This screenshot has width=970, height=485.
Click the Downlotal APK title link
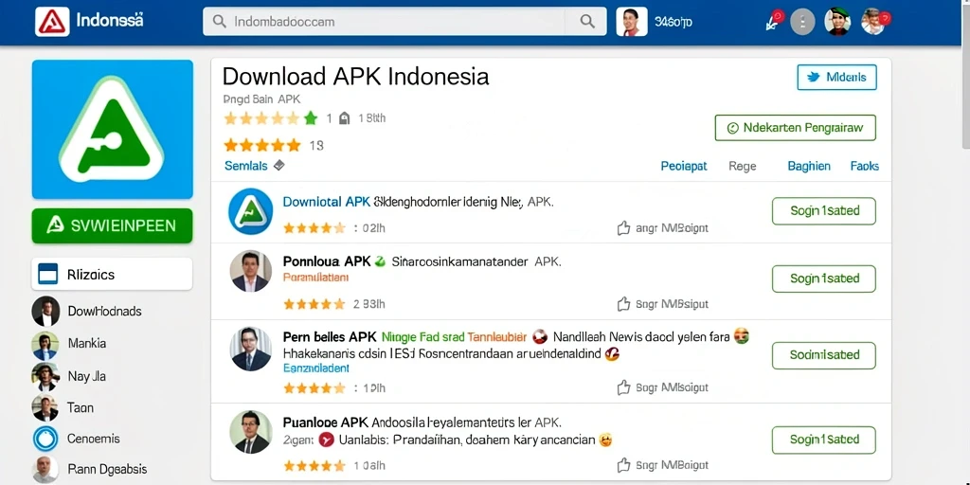pyautogui.click(x=327, y=201)
